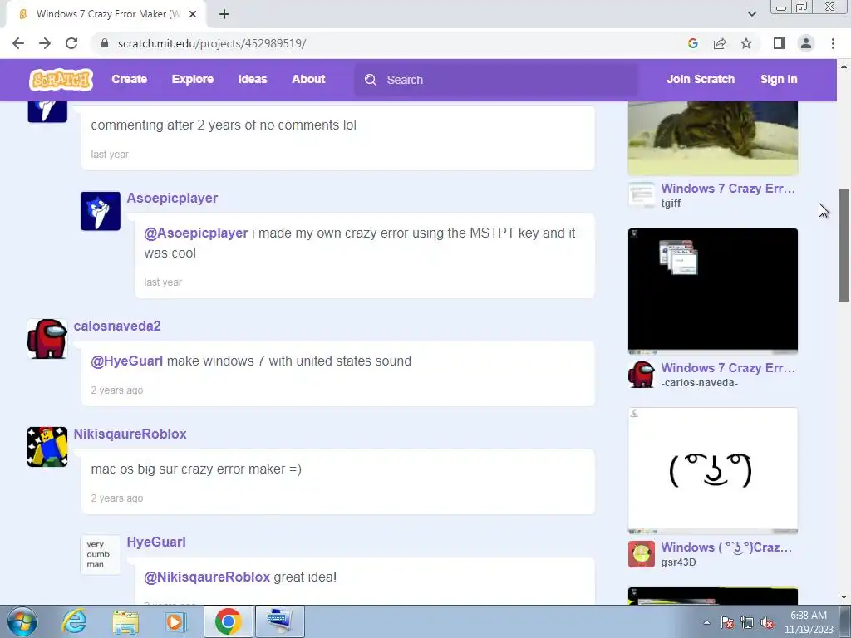Open the black screen remix thumbnail
851x638 pixels.
[712, 292]
